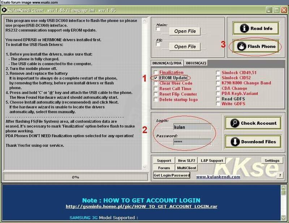Click the flame icon on Flash Phone
This screenshot has width=289, height=223.
click(x=241, y=47)
